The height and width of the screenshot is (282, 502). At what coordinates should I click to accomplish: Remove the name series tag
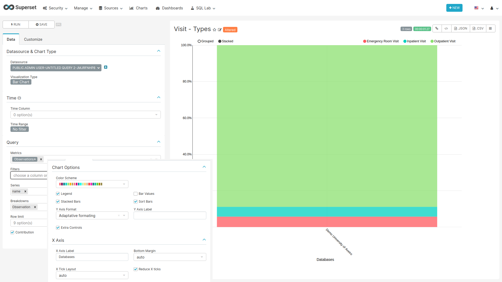click(25, 191)
